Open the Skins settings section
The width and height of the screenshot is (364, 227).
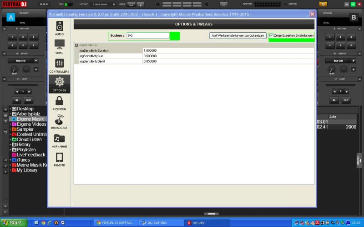click(x=60, y=47)
